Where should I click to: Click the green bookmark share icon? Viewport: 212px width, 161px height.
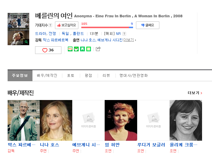coord(82,49)
